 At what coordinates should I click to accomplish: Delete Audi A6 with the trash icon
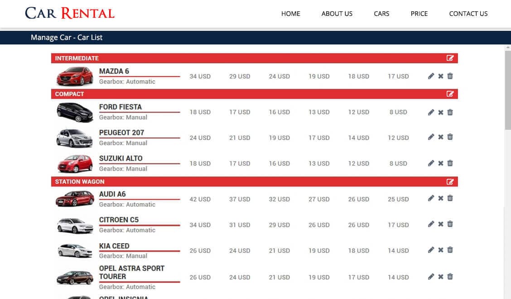[450, 198]
